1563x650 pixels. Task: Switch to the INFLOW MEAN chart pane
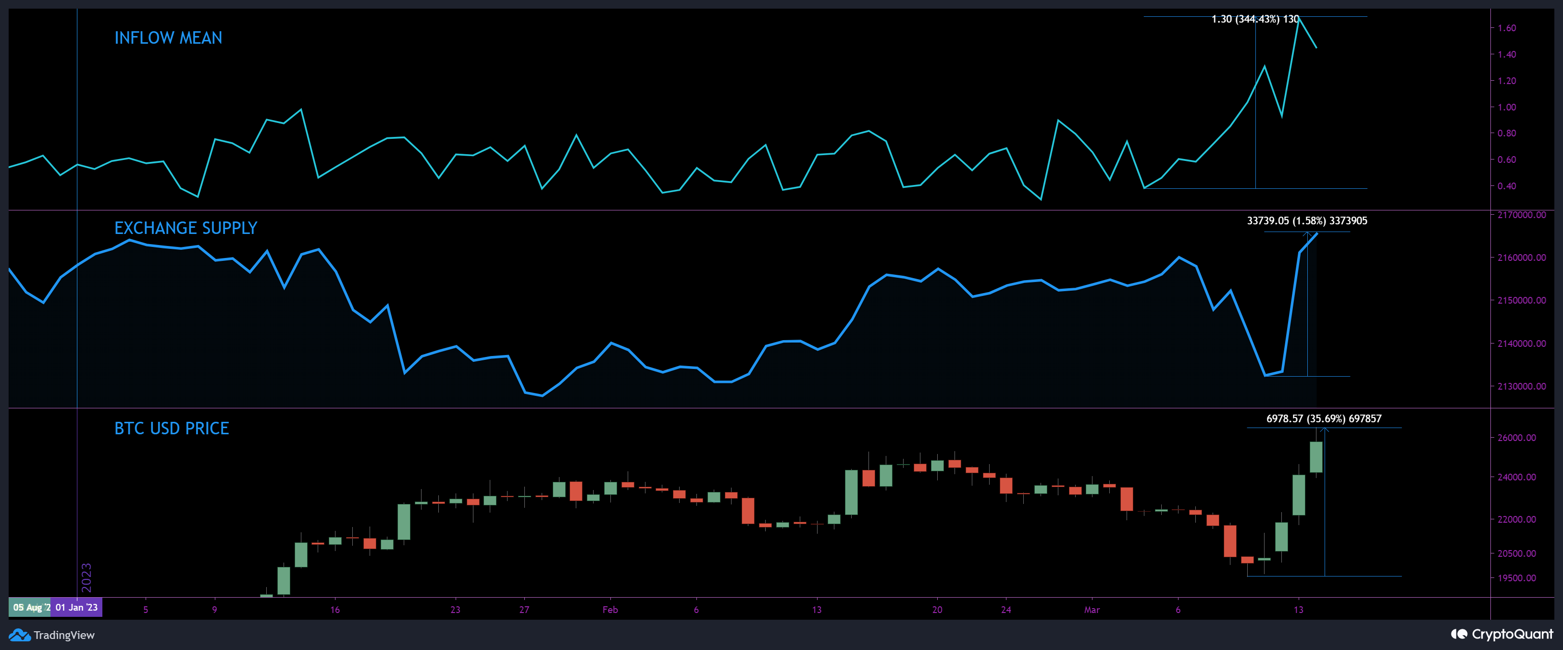pos(728,109)
